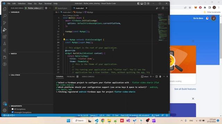Change indentation via Spaces: 2

pyautogui.click(x=94, y=115)
